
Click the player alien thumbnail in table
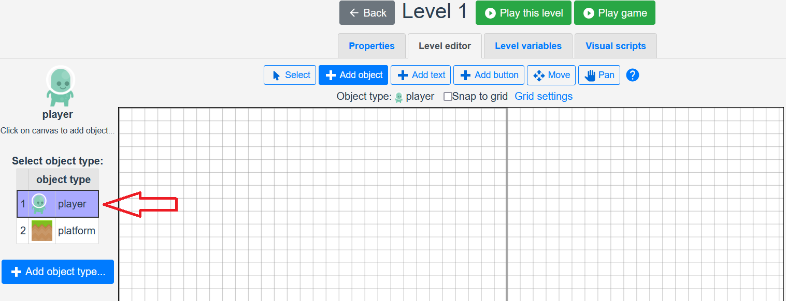coord(39,204)
